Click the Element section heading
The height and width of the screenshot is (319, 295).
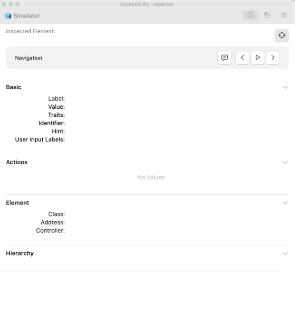pos(18,203)
